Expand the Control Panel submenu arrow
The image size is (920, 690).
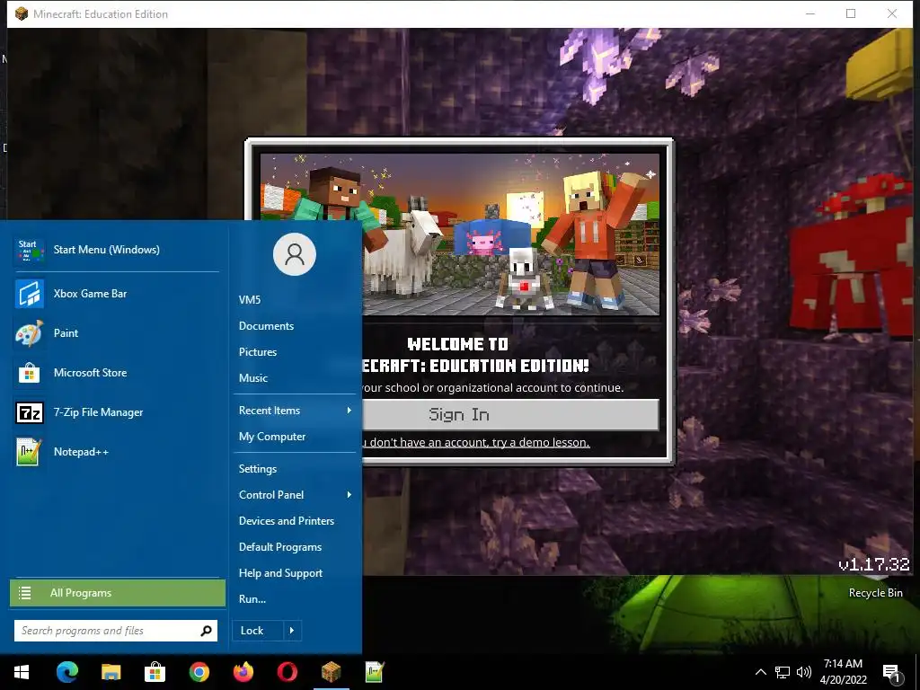point(349,495)
